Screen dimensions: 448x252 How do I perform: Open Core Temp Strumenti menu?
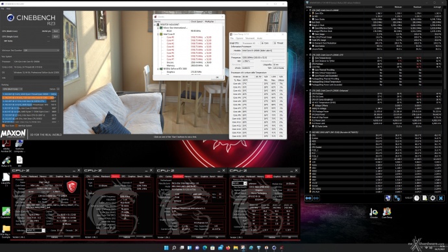coord(250,38)
